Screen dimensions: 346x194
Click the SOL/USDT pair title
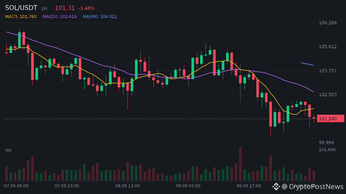(x=21, y=8)
